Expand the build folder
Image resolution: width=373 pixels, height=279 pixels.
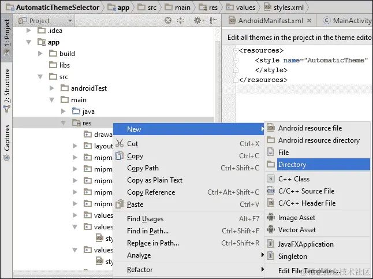pyautogui.click(x=40, y=53)
